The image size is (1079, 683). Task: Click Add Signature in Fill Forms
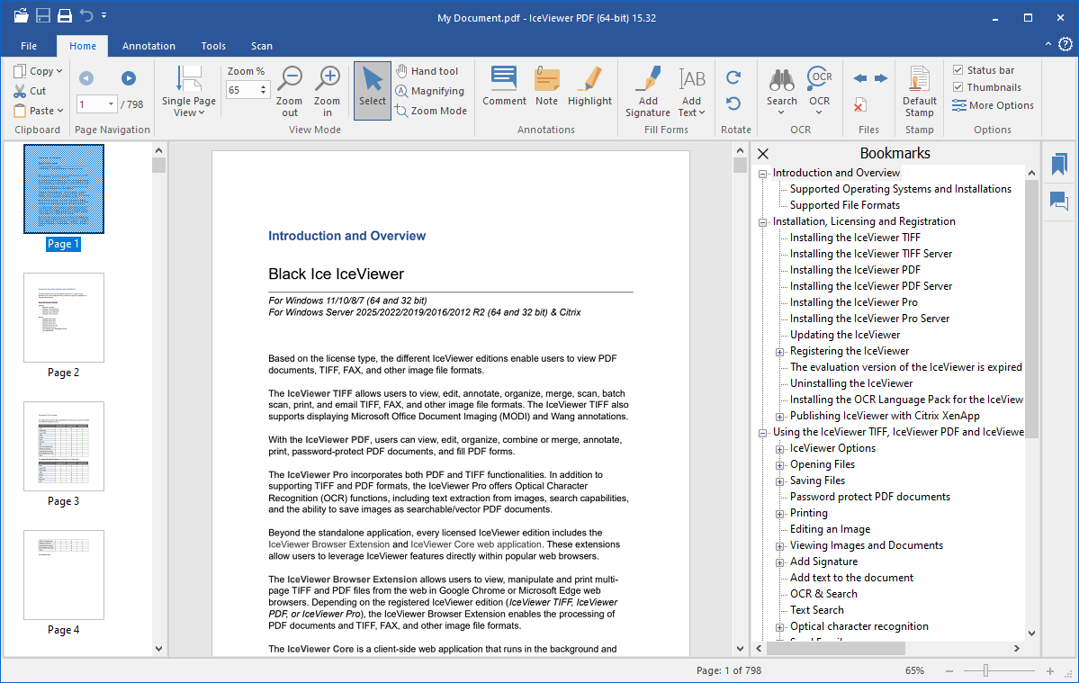pos(648,92)
